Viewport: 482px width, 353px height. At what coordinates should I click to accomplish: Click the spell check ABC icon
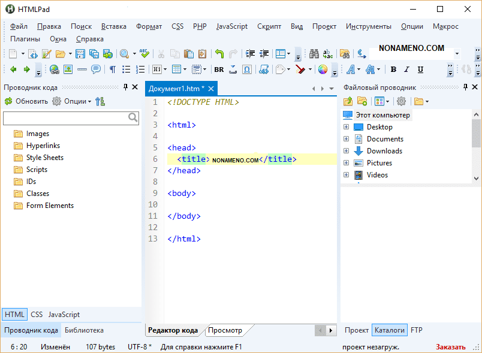[144, 54]
